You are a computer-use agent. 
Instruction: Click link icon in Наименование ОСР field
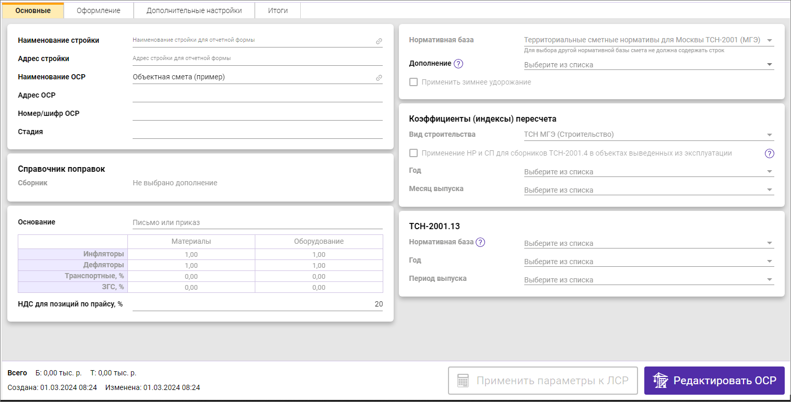coord(379,77)
